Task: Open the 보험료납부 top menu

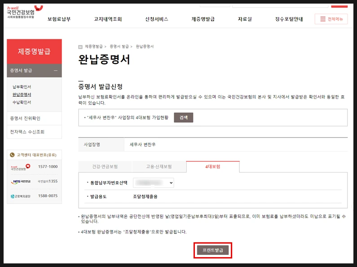Action: point(59,19)
